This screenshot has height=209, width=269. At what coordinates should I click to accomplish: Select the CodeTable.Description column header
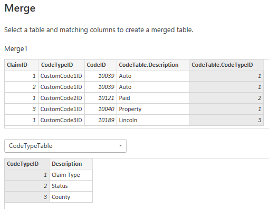pos(153,65)
